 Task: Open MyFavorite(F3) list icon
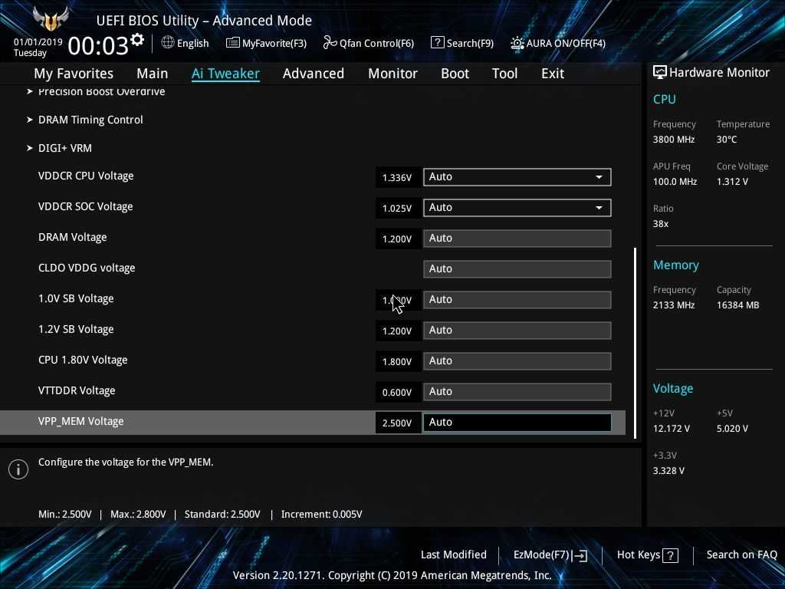click(x=232, y=43)
